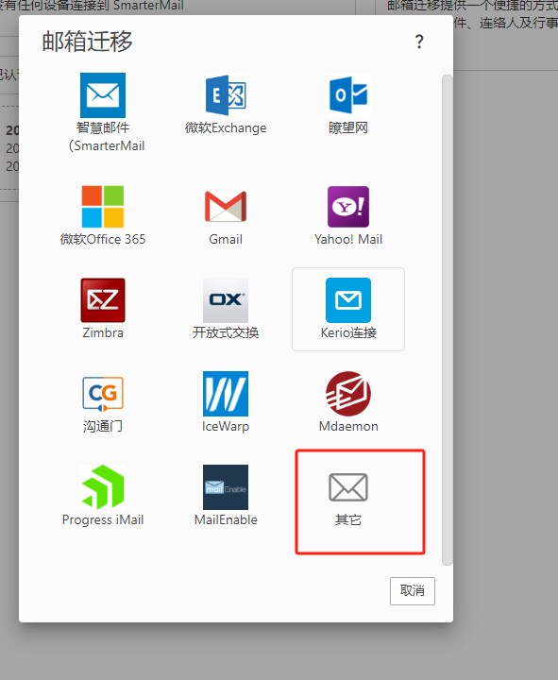The height and width of the screenshot is (680, 558).
Task: Click the 智慧邮件 (SmarterMail label text
Action: pyautogui.click(x=107, y=137)
